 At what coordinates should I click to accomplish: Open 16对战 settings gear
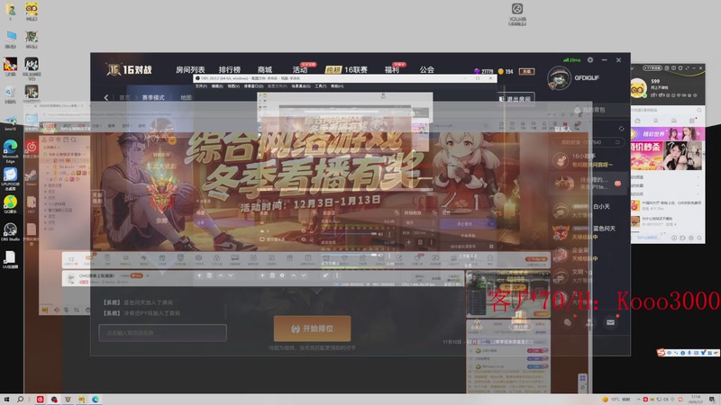590,59
